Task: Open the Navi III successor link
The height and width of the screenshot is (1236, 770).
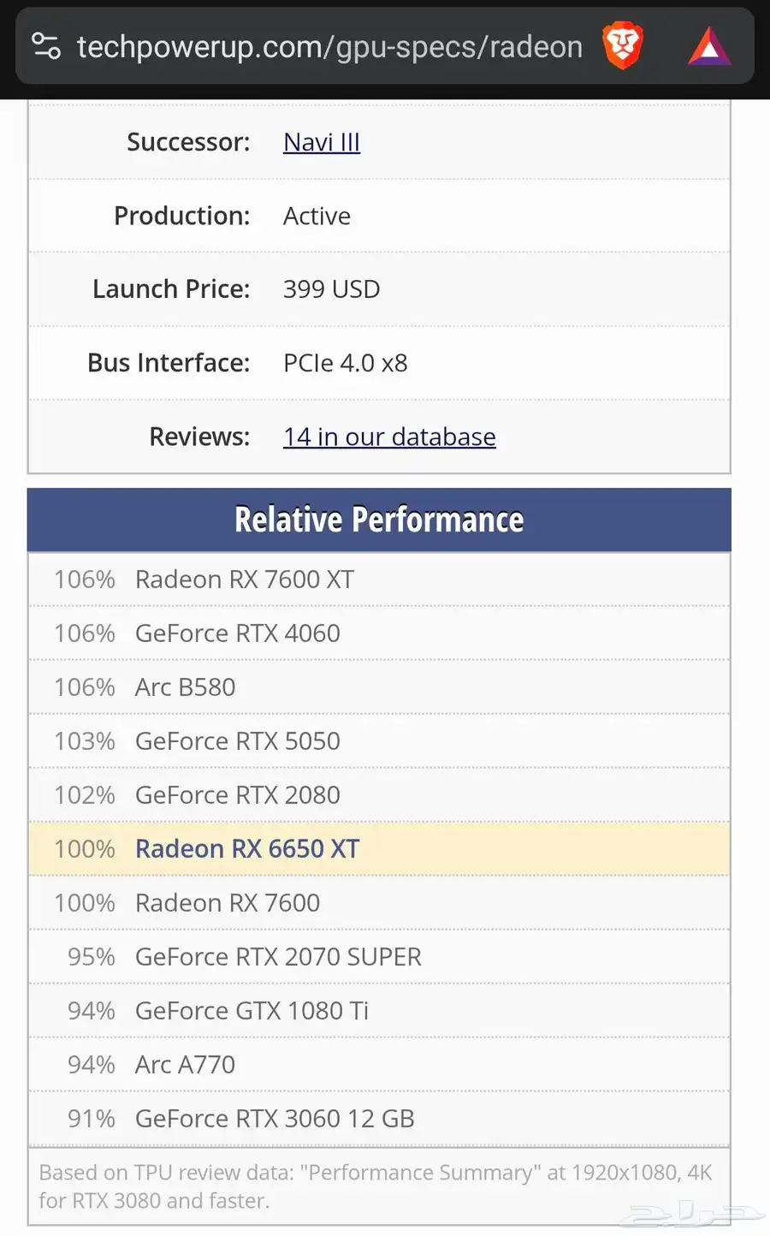Action: pos(322,142)
